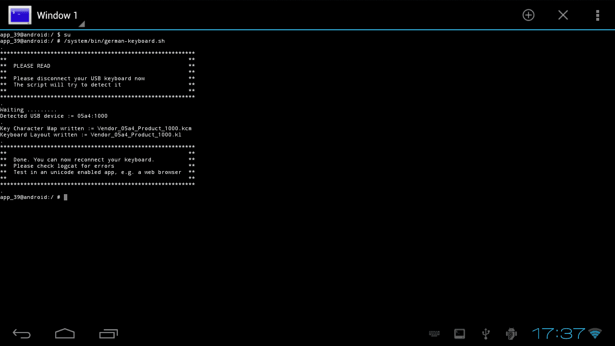The height and width of the screenshot is (346, 615).
Task: Click 'Done. You can now reconnect' line
Action: point(84,160)
